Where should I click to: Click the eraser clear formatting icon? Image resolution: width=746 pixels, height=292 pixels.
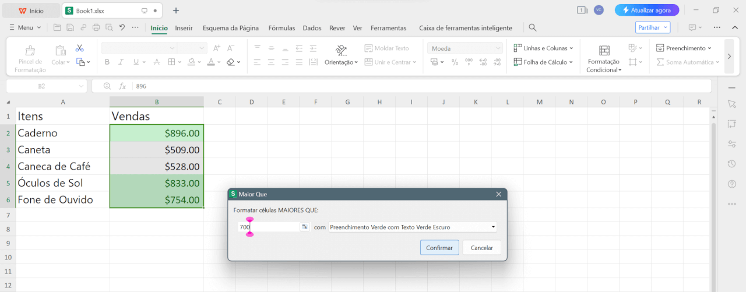pos(231,62)
